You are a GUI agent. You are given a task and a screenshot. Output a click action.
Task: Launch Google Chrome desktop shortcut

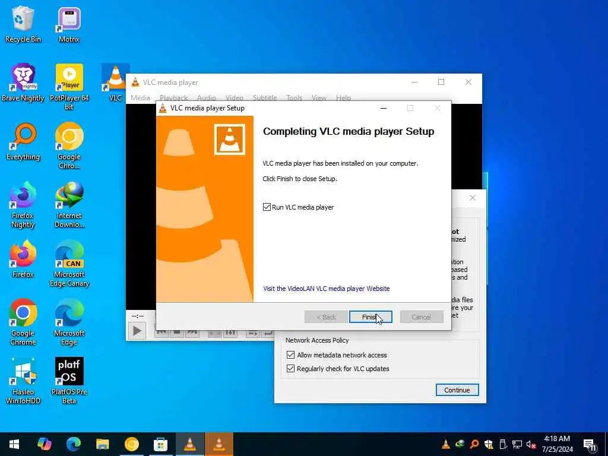coord(23,322)
